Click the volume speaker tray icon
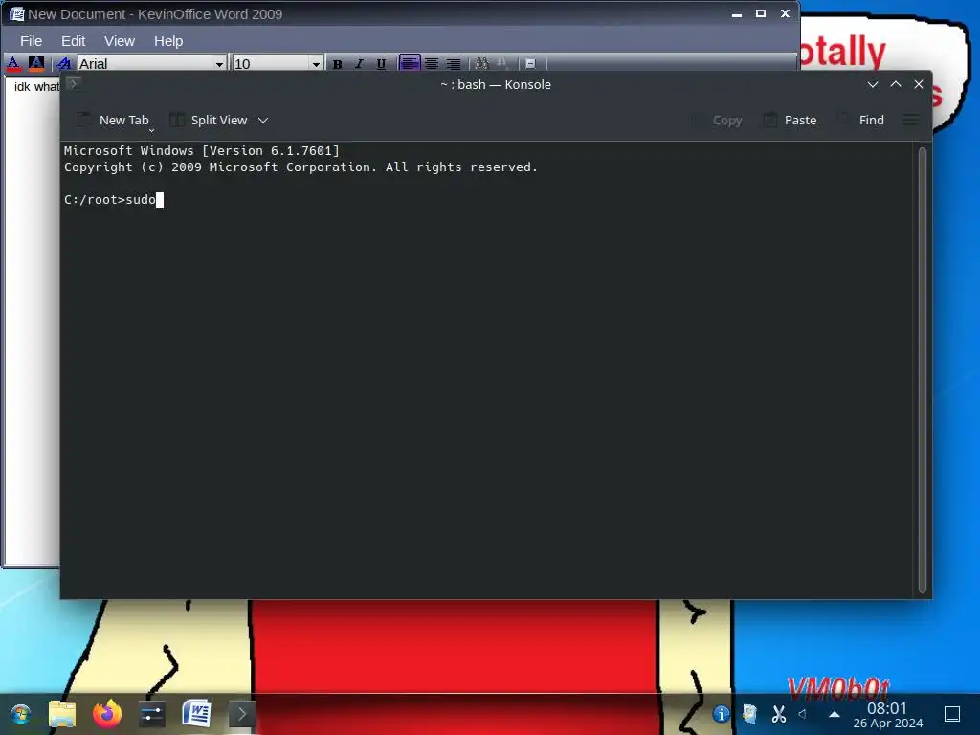 pos(803,714)
